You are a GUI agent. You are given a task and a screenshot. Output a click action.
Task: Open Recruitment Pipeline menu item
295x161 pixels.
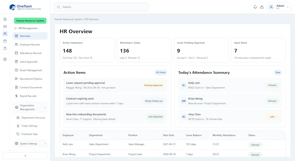coord(30,79)
